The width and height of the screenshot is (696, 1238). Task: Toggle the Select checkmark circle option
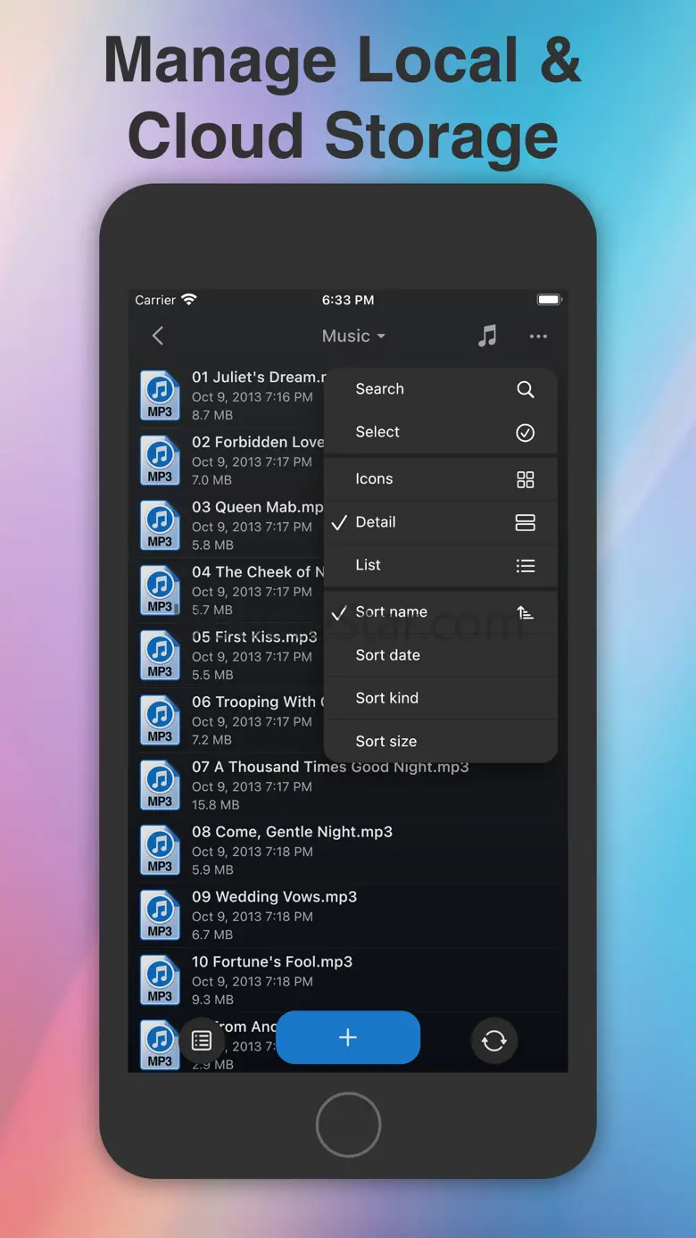click(526, 433)
